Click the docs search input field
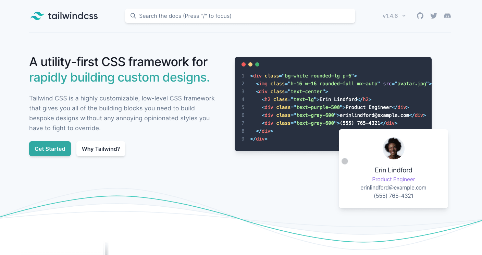 click(240, 16)
